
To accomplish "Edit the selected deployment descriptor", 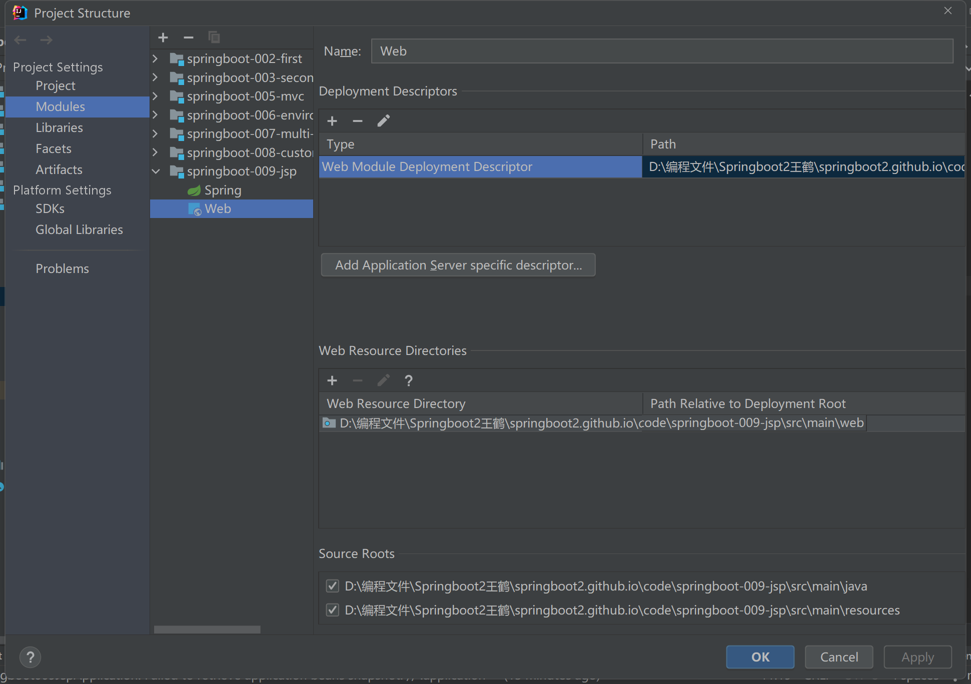I will [383, 121].
